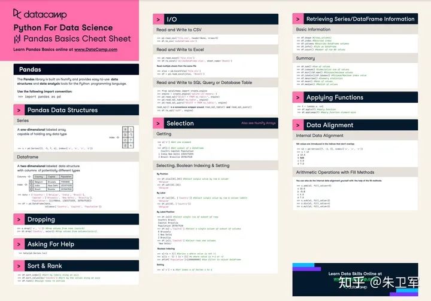Click Use the following import convention text

click(x=44, y=91)
